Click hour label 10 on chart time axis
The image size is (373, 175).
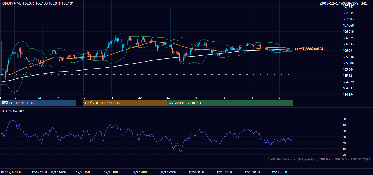click(x=15, y=97)
